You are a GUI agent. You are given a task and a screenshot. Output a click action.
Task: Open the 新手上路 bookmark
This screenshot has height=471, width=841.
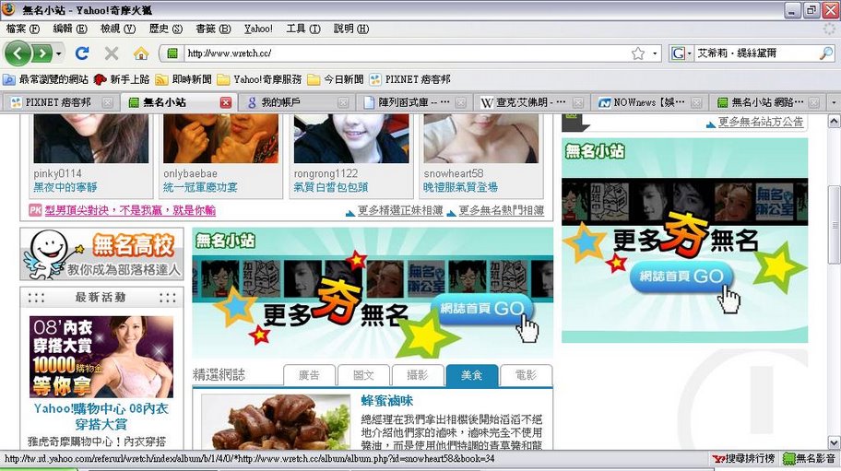click(122, 79)
